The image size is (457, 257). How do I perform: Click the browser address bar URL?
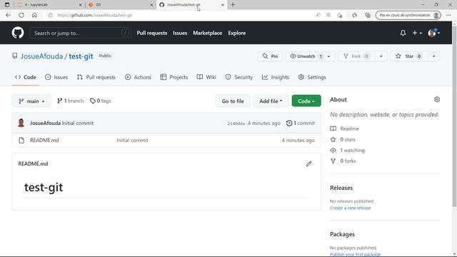tap(95, 15)
